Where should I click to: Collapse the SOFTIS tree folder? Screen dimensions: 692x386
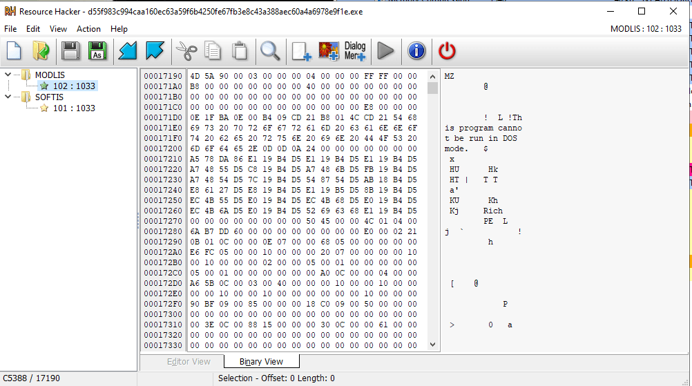pyautogui.click(x=8, y=97)
